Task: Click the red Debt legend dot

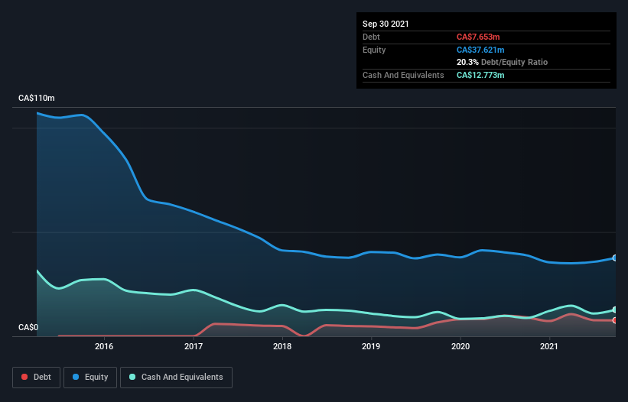Action: (x=24, y=377)
